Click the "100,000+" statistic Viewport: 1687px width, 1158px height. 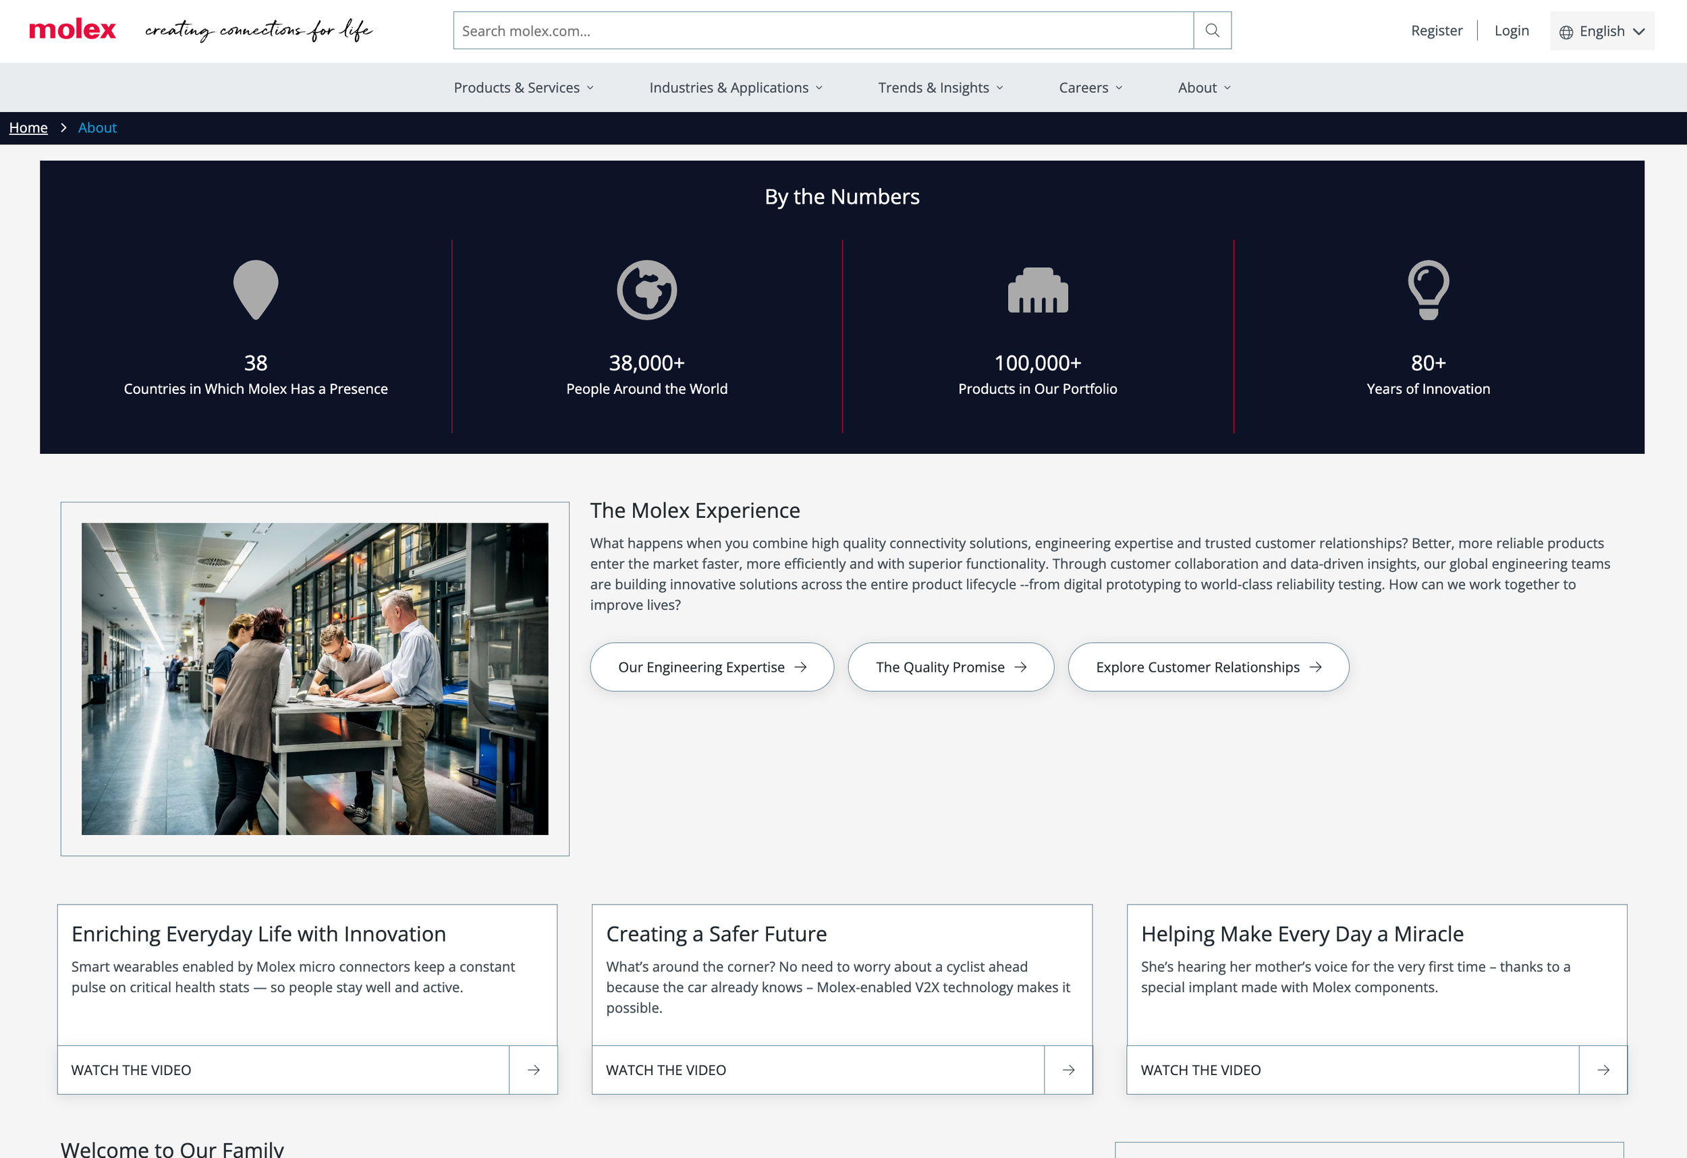click(x=1038, y=363)
